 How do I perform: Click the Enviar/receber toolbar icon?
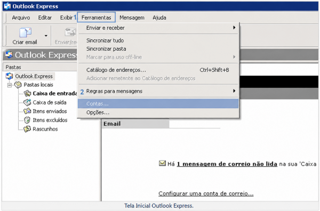[x=70, y=32]
